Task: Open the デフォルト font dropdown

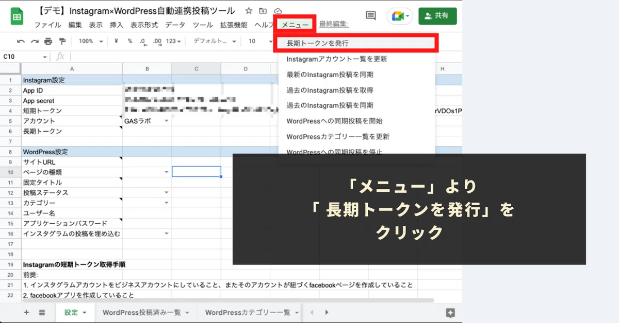Action: click(215, 42)
